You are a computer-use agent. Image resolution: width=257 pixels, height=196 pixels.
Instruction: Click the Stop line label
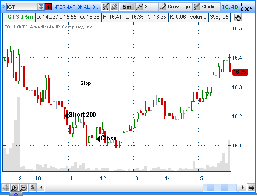[x=86, y=83]
